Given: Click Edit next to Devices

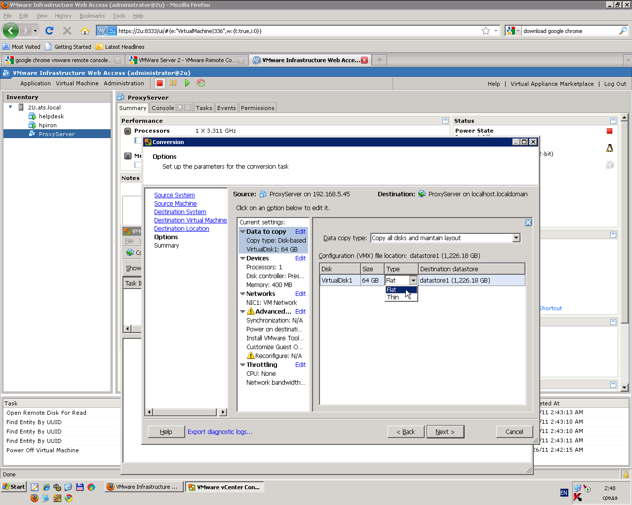Looking at the screenshot, I should click(300, 258).
